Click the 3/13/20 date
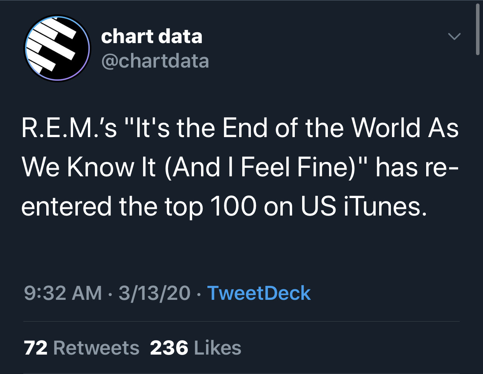The height and width of the screenshot is (374, 483). pyautogui.click(x=154, y=293)
